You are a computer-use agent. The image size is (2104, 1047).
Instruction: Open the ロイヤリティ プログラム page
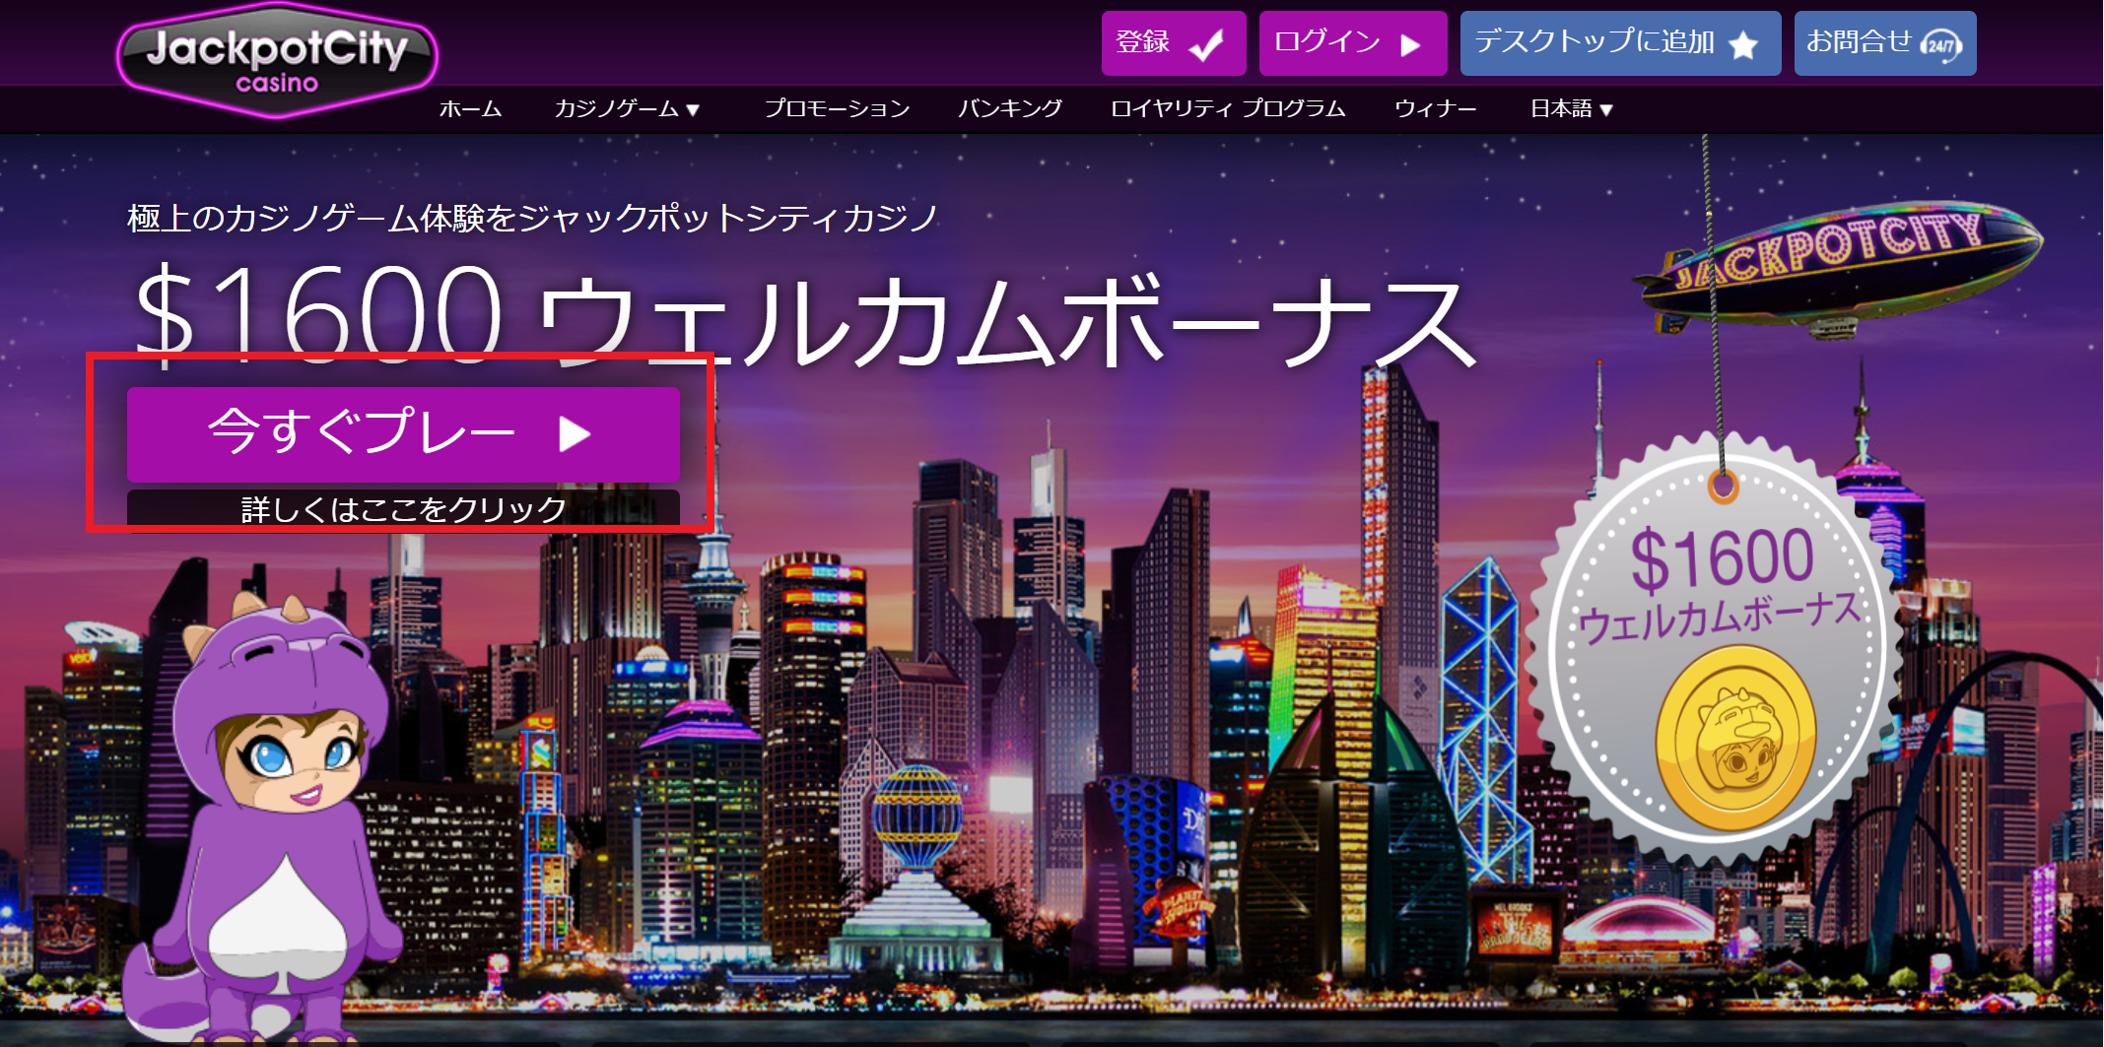click(1228, 108)
